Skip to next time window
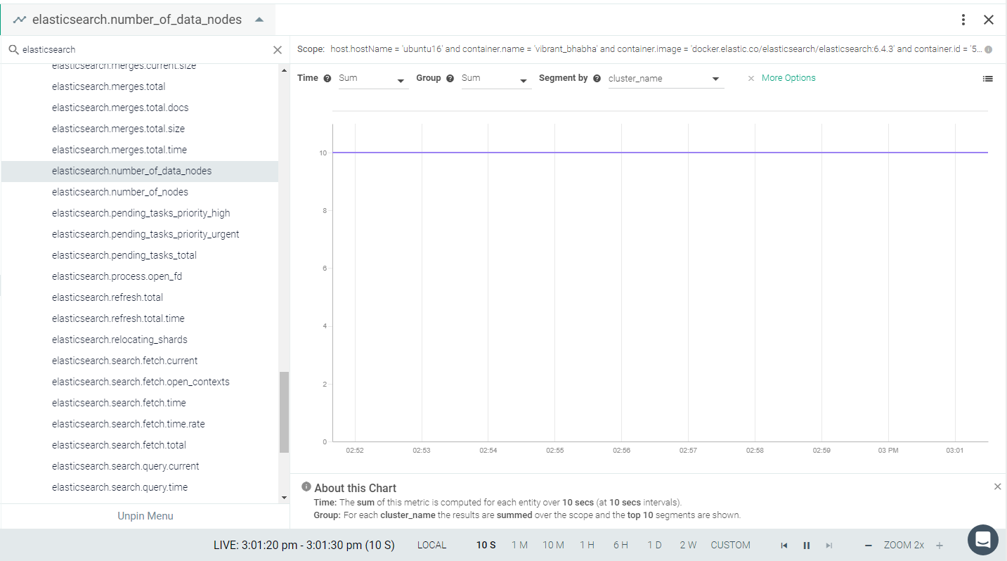 (829, 546)
